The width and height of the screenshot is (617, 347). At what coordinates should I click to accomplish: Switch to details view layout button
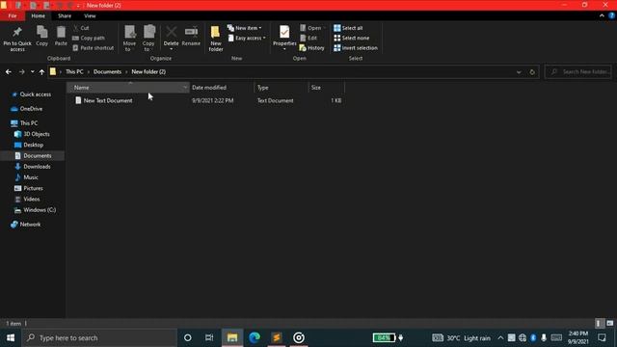coord(599,324)
